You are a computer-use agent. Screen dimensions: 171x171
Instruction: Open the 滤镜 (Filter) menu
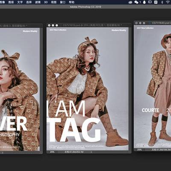point(38,2)
